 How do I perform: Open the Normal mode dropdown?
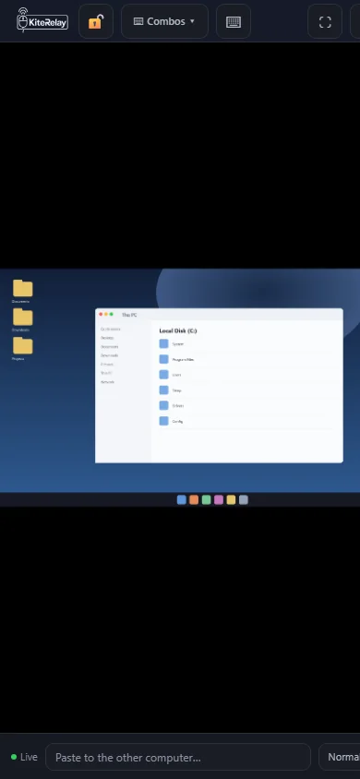340,757
